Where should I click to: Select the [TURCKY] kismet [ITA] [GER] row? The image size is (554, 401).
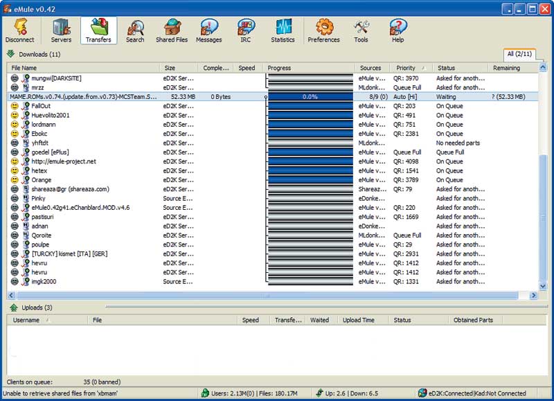(273, 253)
